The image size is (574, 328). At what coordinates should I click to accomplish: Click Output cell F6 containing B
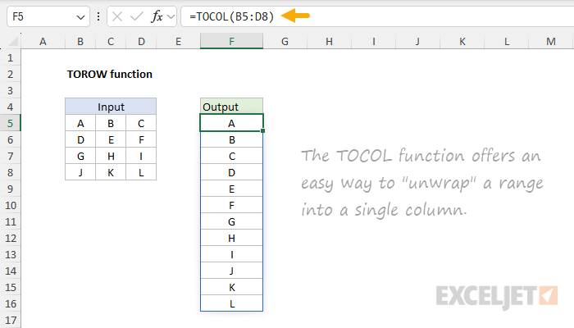(231, 139)
